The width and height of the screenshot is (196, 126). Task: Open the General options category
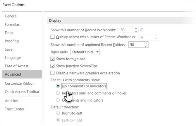click(11, 16)
